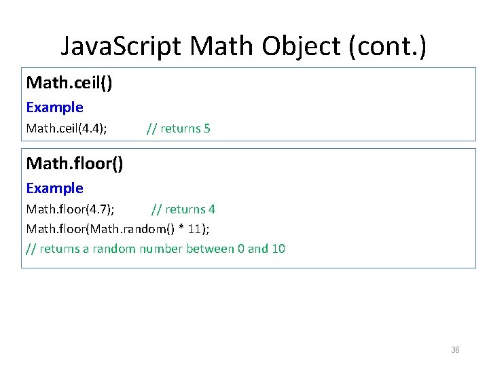The image size is (489, 367).
Task: Select the "// returns 4" comment
Action: pos(183,209)
